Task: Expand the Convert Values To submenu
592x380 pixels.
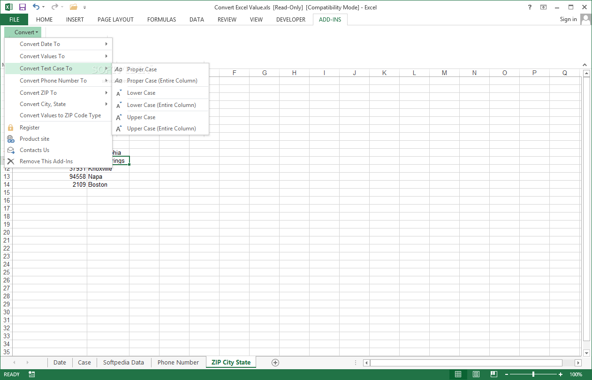Action: (x=59, y=56)
